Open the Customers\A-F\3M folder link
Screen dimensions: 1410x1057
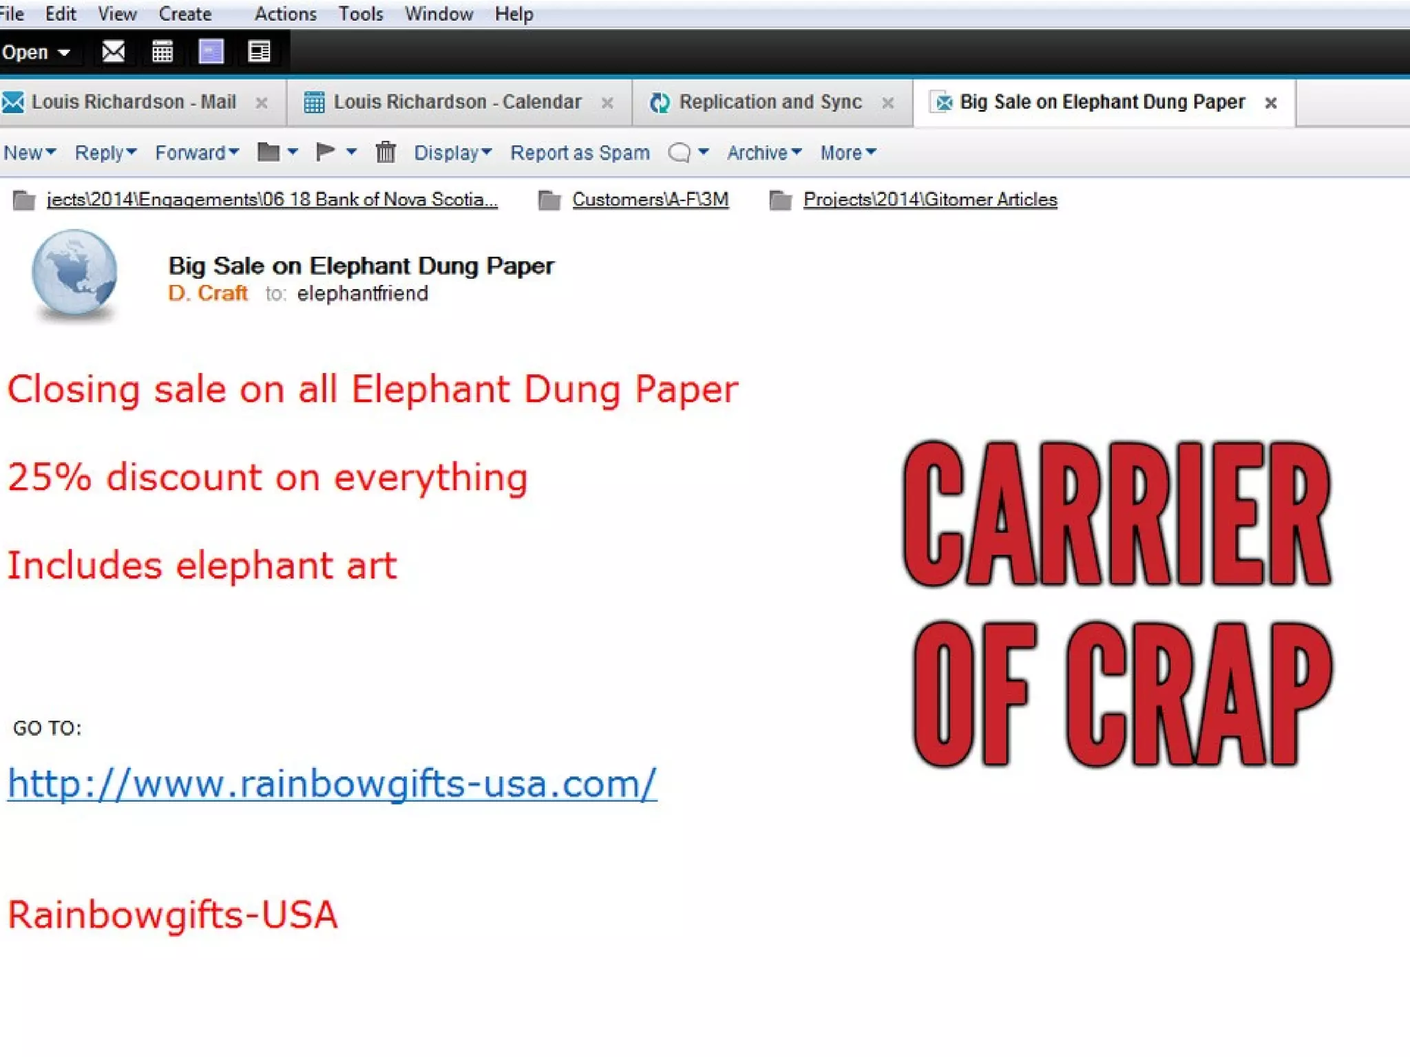click(x=650, y=200)
